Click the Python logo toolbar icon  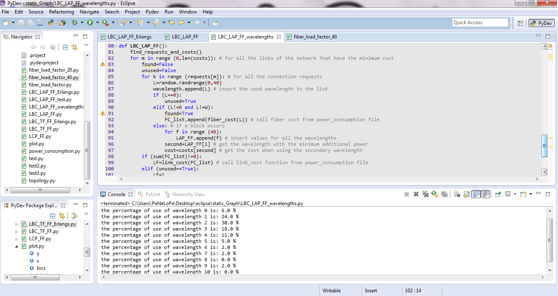coord(51,23)
